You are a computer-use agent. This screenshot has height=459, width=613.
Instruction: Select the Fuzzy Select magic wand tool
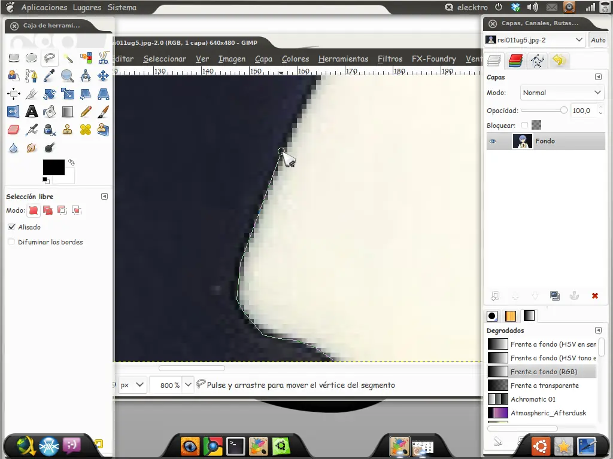click(x=68, y=58)
